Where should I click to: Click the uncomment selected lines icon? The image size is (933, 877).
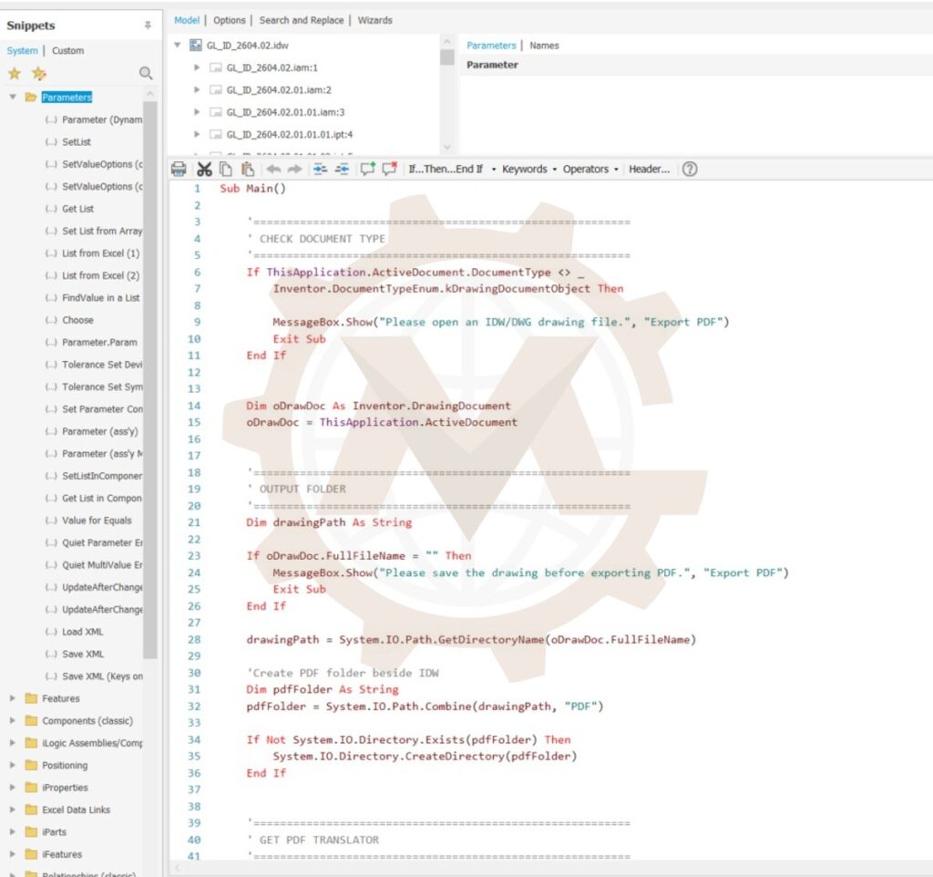pos(390,169)
